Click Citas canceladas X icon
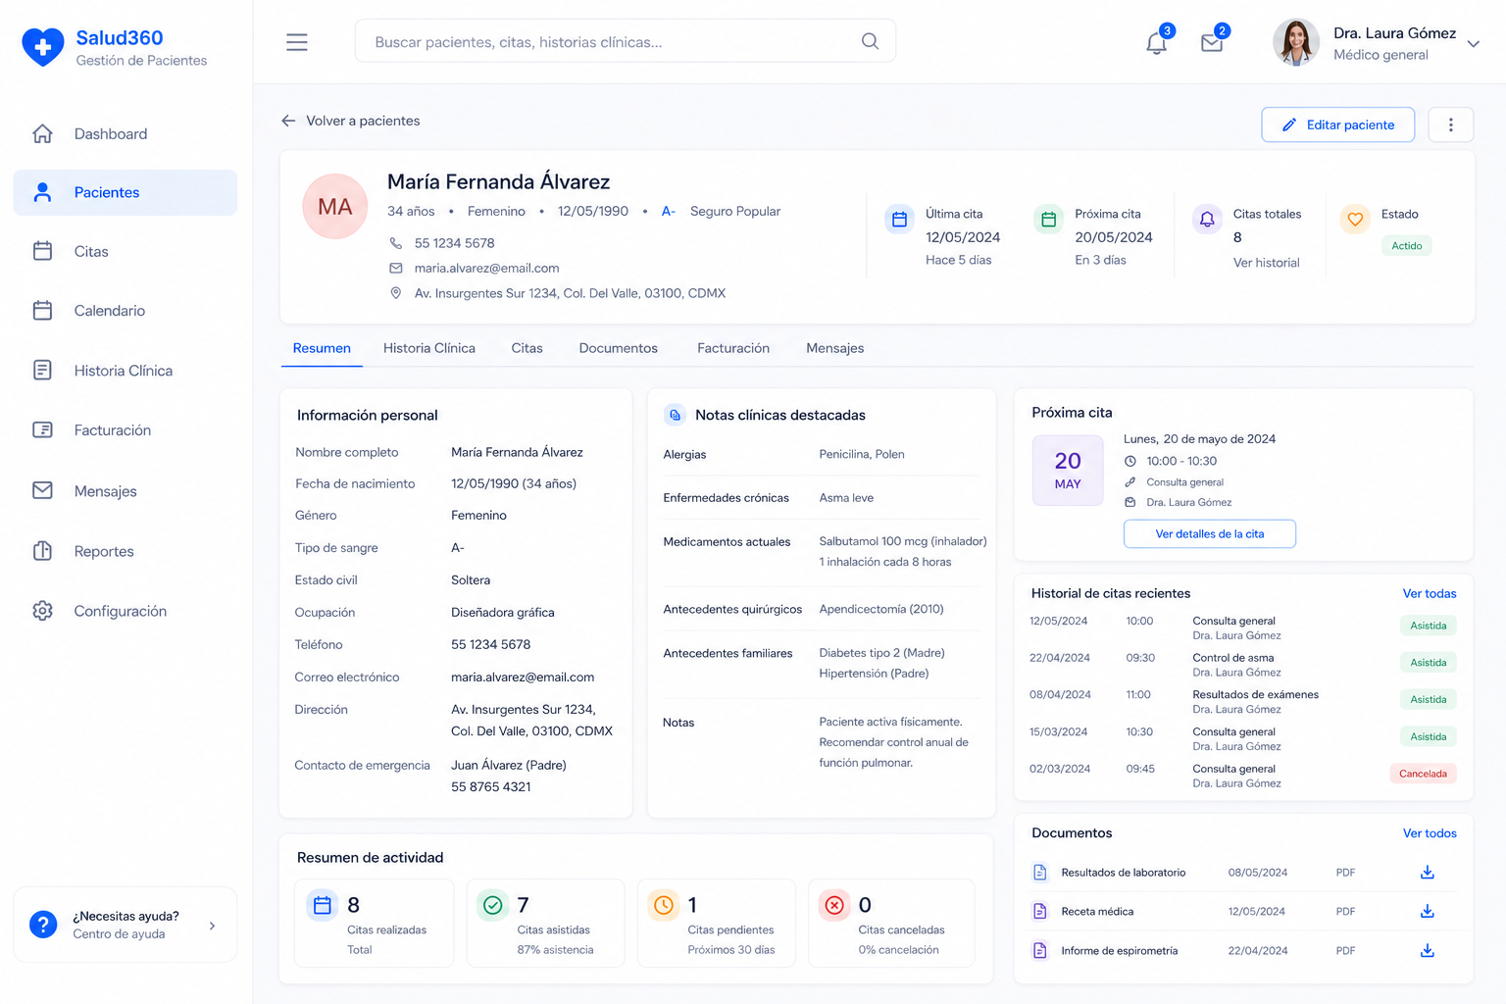Image resolution: width=1506 pixels, height=1004 pixels. point(834,906)
